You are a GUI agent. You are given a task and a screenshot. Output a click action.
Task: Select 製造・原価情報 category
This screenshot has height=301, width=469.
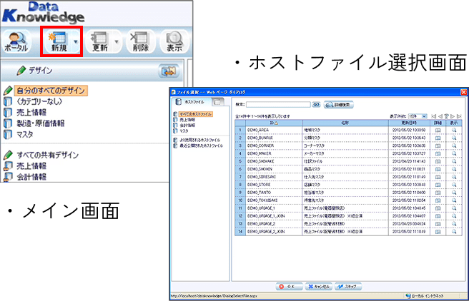[40, 123]
